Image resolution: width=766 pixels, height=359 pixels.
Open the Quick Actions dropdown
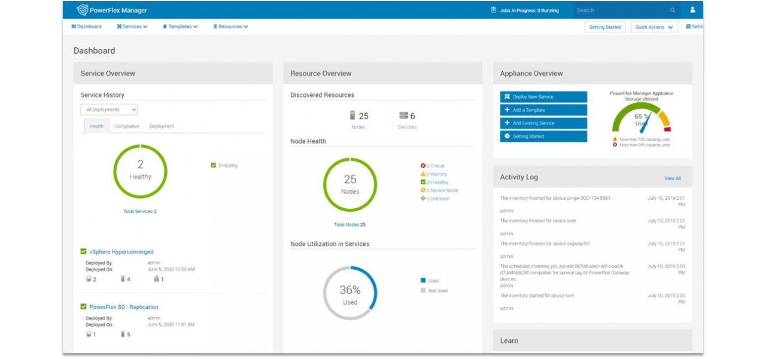654,27
